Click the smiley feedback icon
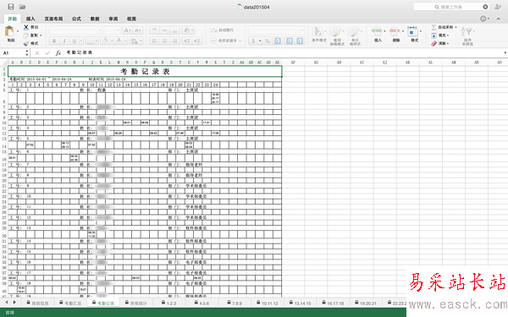This screenshot has height=317, width=508. [483, 19]
